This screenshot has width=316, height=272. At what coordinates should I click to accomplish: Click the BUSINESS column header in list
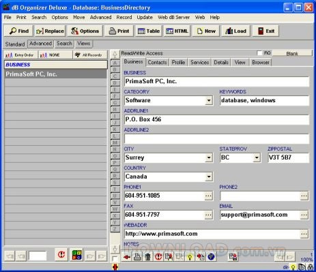pos(55,65)
